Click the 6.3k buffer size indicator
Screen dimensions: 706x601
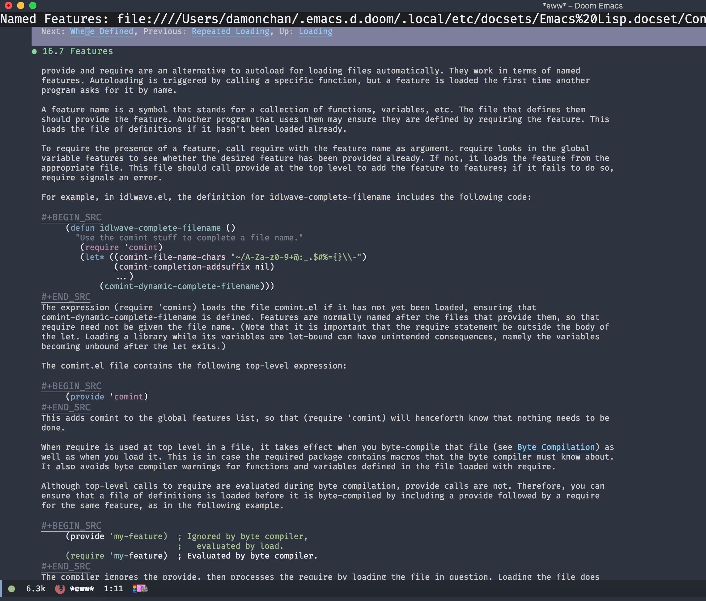pos(36,588)
